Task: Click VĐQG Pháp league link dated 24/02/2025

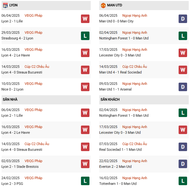Action: [x=33, y=178]
